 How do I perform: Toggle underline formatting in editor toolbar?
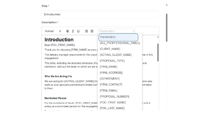coord(78,31)
